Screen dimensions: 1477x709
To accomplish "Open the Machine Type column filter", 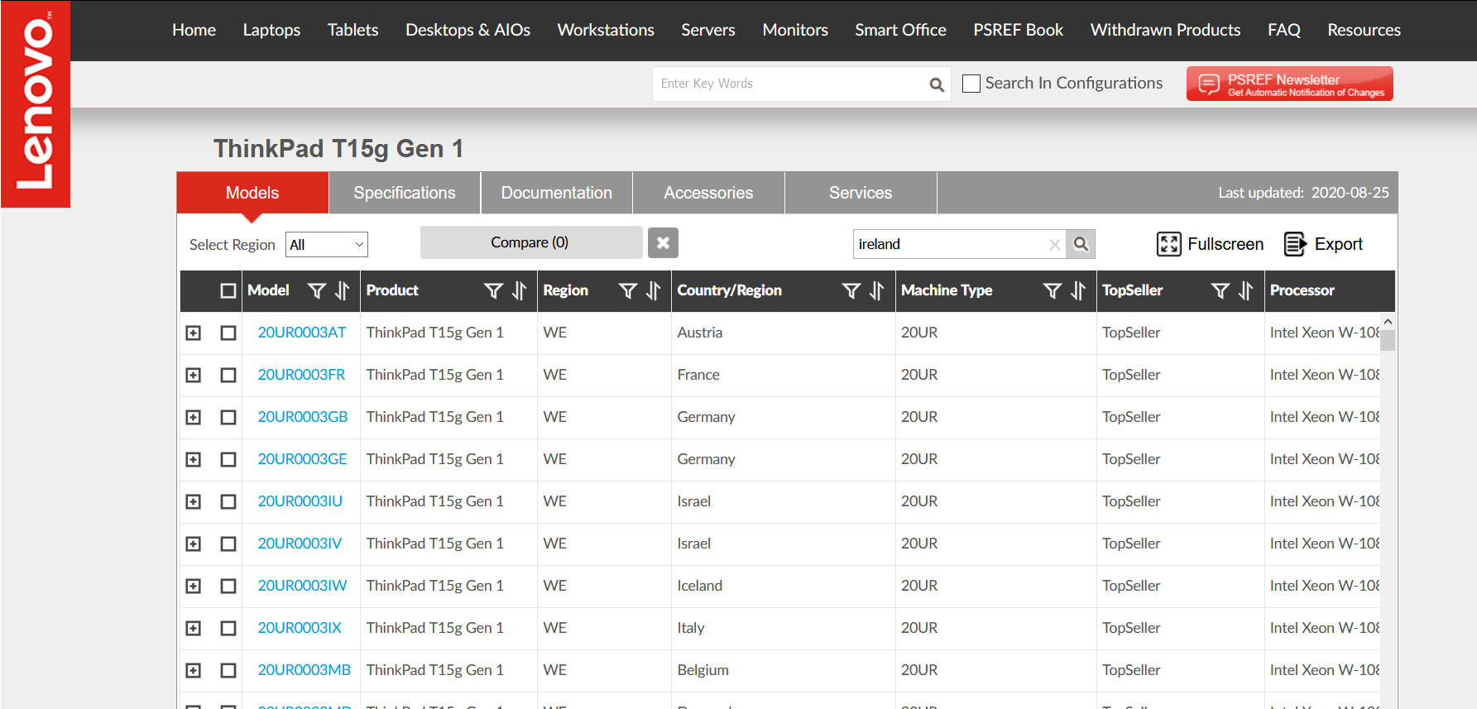I will [x=1053, y=291].
